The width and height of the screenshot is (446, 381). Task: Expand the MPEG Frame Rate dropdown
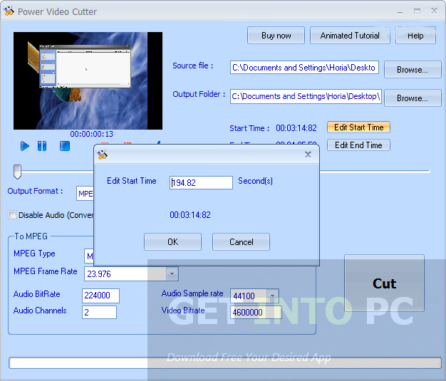point(172,273)
